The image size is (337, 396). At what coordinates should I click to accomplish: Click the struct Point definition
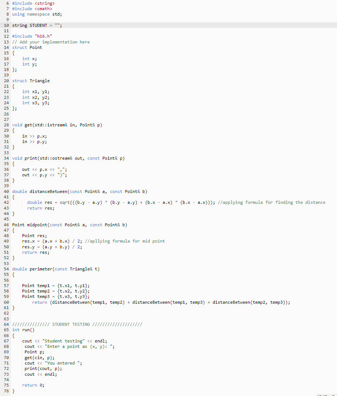tap(27, 47)
